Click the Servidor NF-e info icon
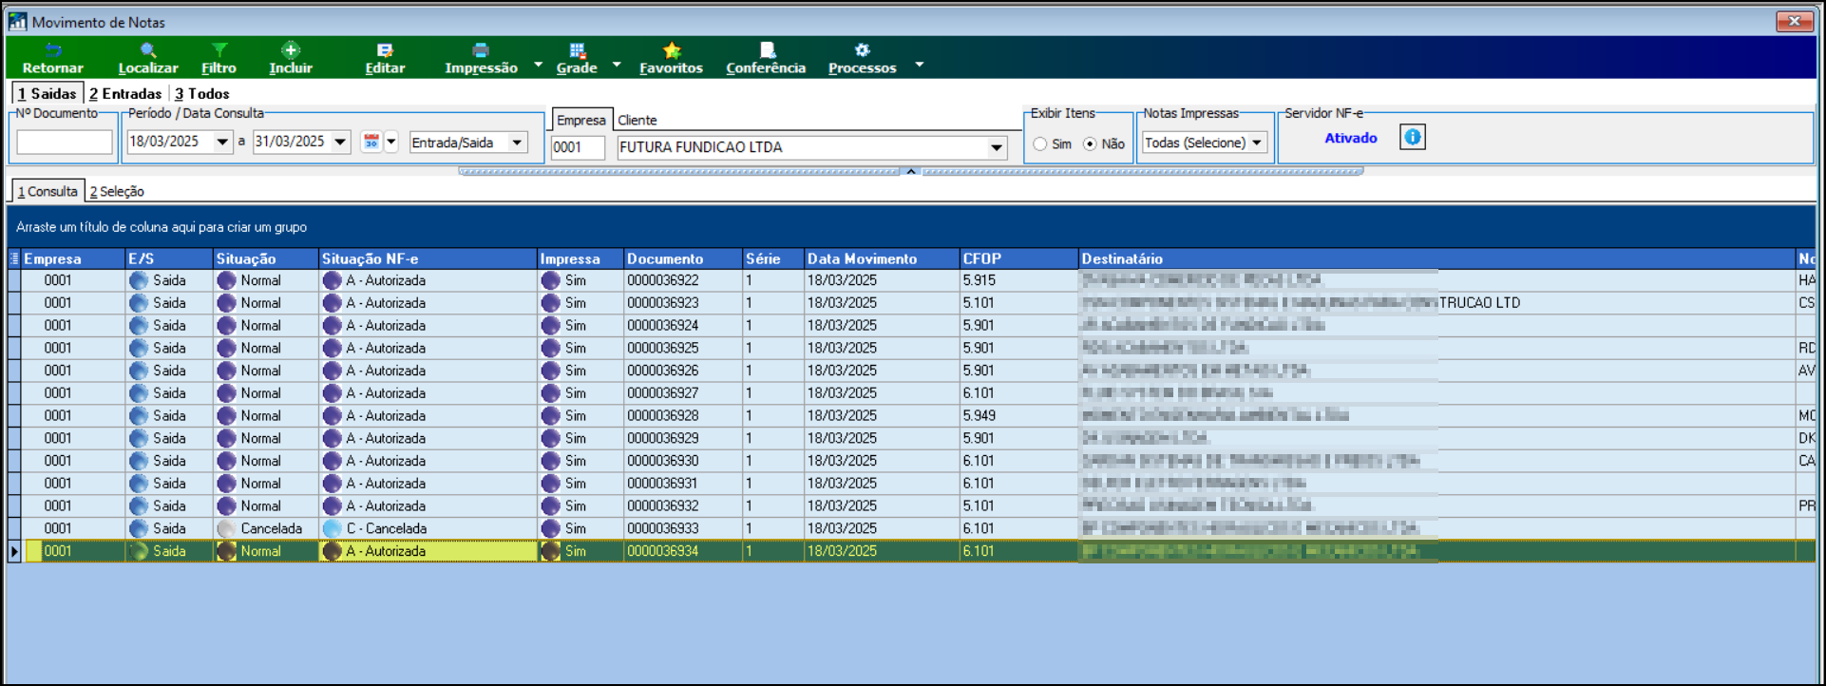 1413,138
